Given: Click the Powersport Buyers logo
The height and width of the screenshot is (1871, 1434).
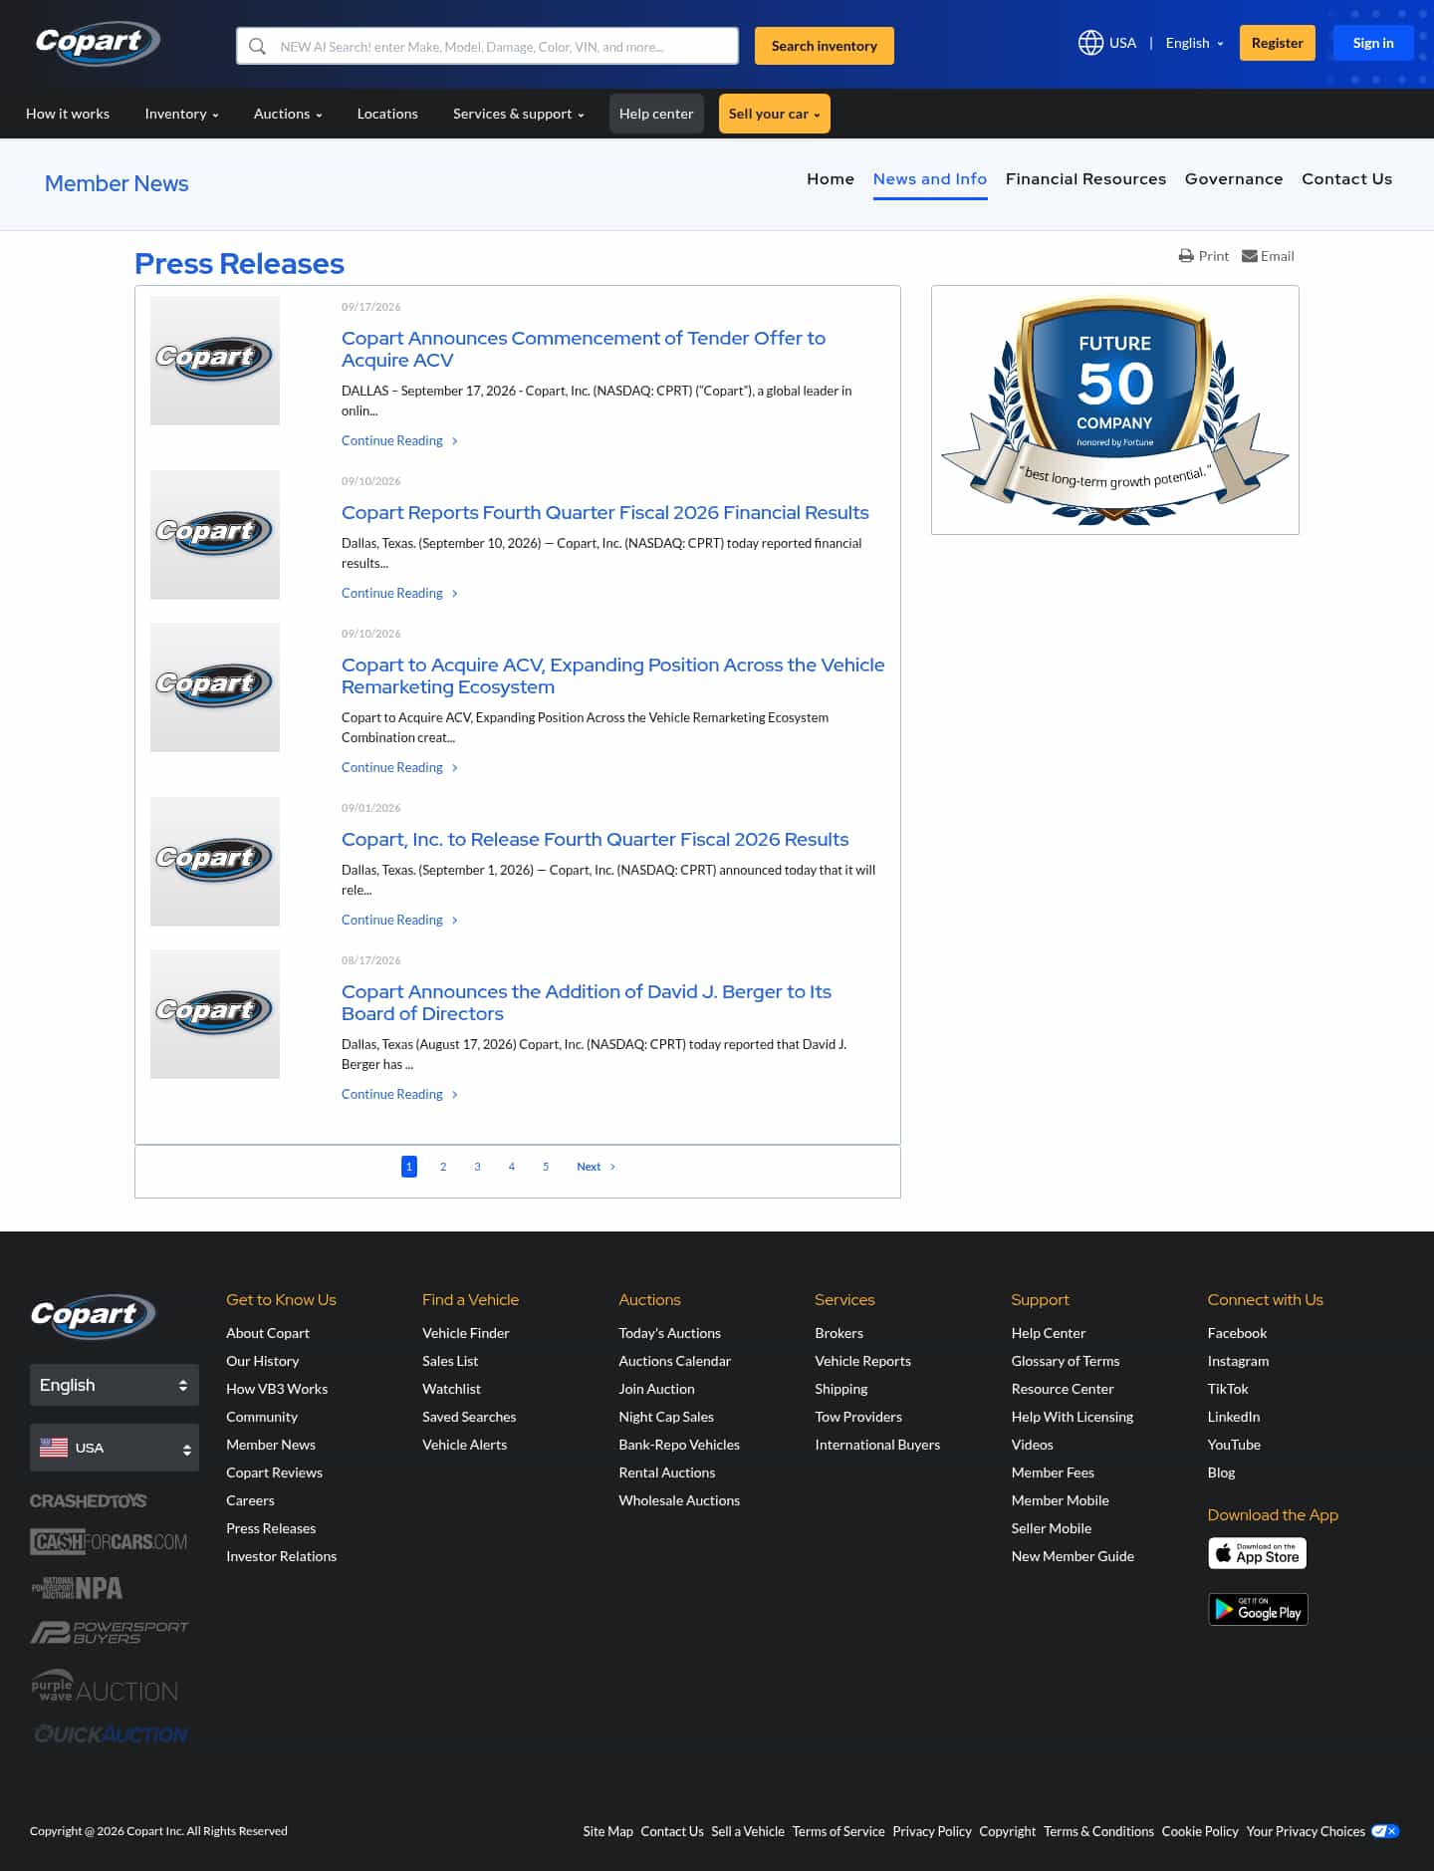Looking at the screenshot, I should point(109,1632).
